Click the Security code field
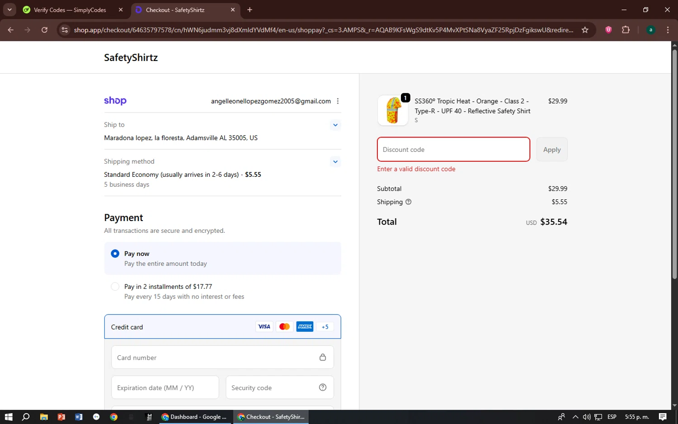 point(280,388)
